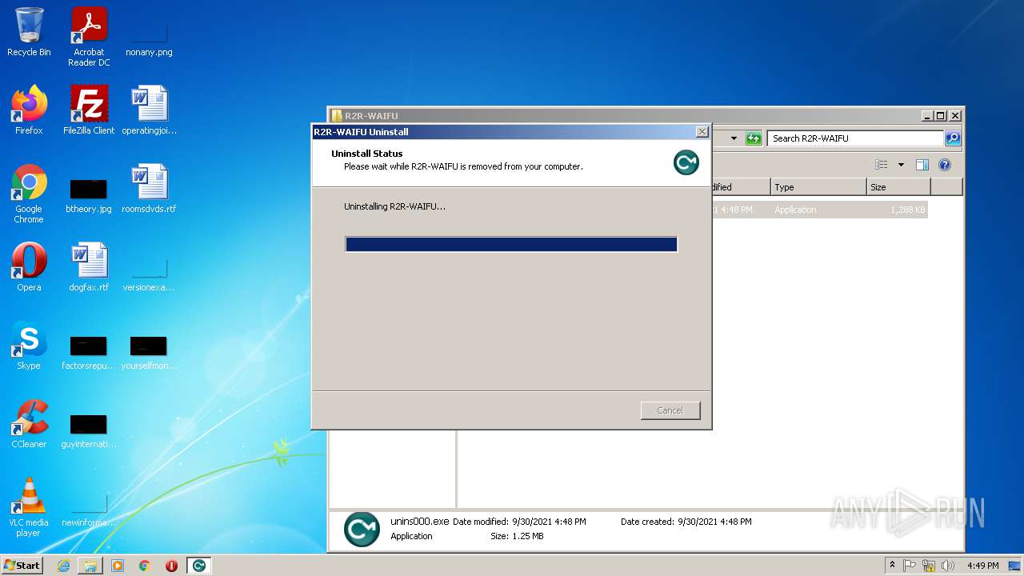Open VLC media player shortcut
The height and width of the screenshot is (576, 1024).
point(29,507)
